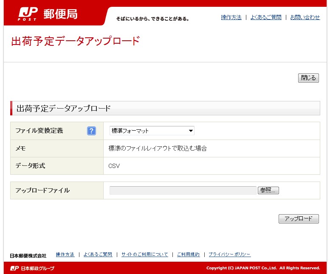Click the 参照... browse button

point(268,190)
